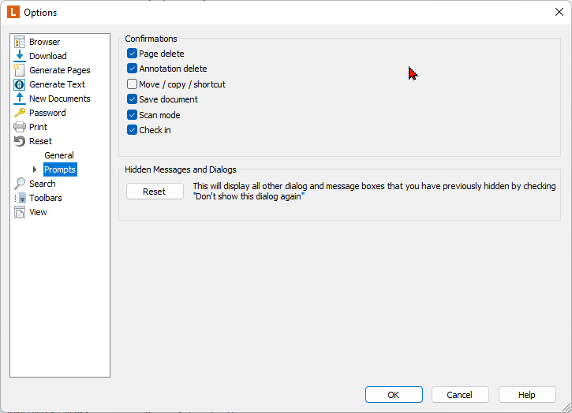
Task: Open the Print printer icon
Action: pyautogui.click(x=20, y=127)
